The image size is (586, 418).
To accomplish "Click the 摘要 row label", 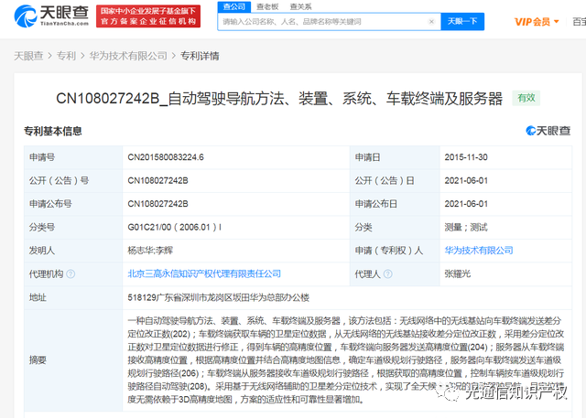I will click(x=38, y=360).
